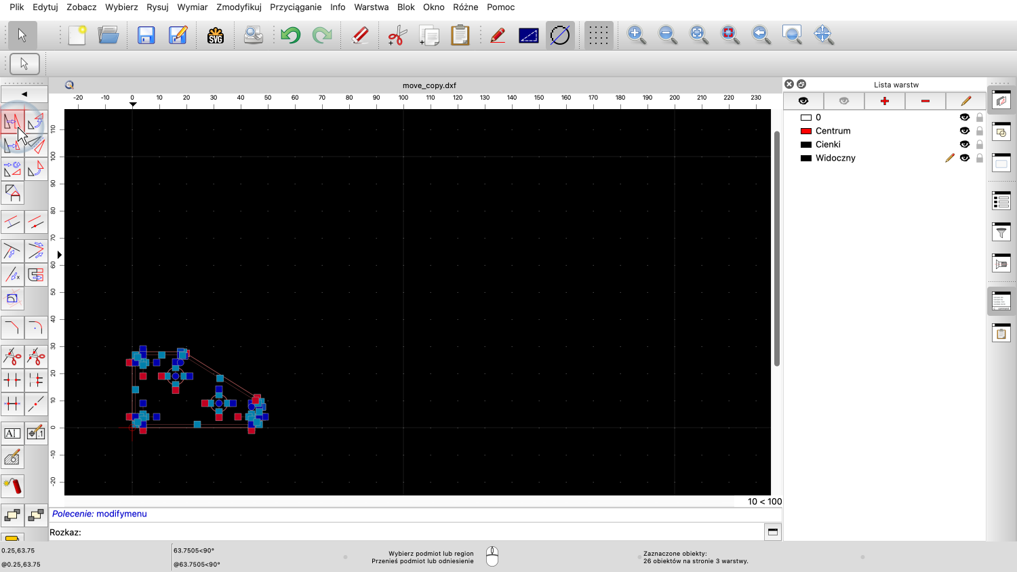1017x572 pixels.
Task: Toggle lock on Cienki layer
Action: tap(979, 144)
